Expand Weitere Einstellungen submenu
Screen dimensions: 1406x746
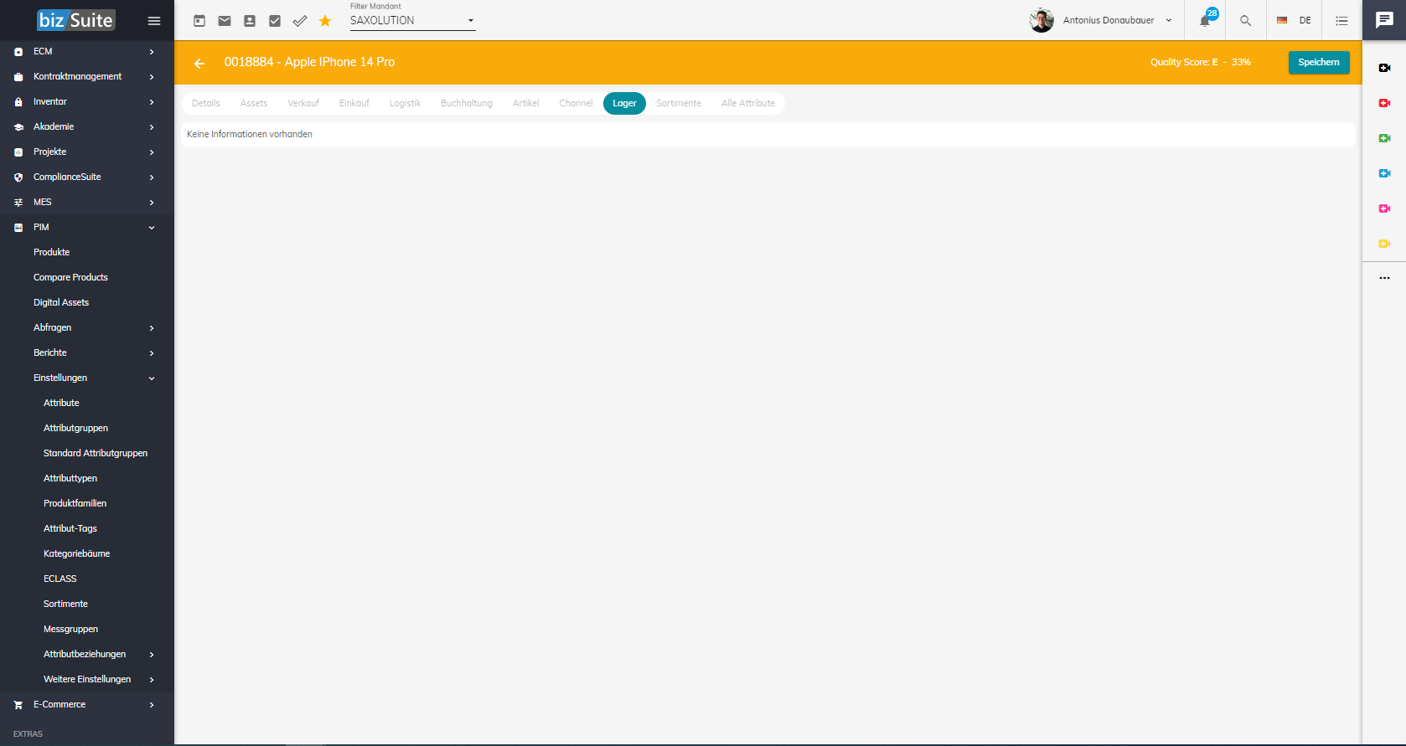[x=87, y=679]
